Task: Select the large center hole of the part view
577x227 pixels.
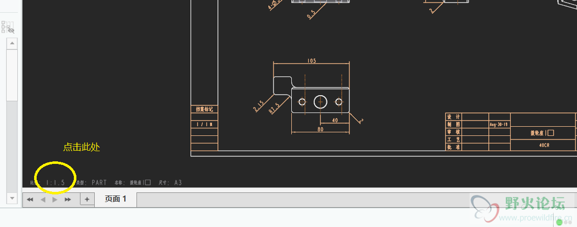Action: pos(320,102)
